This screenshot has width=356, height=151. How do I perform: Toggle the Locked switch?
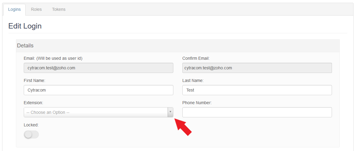pyautogui.click(x=31, y=135)
